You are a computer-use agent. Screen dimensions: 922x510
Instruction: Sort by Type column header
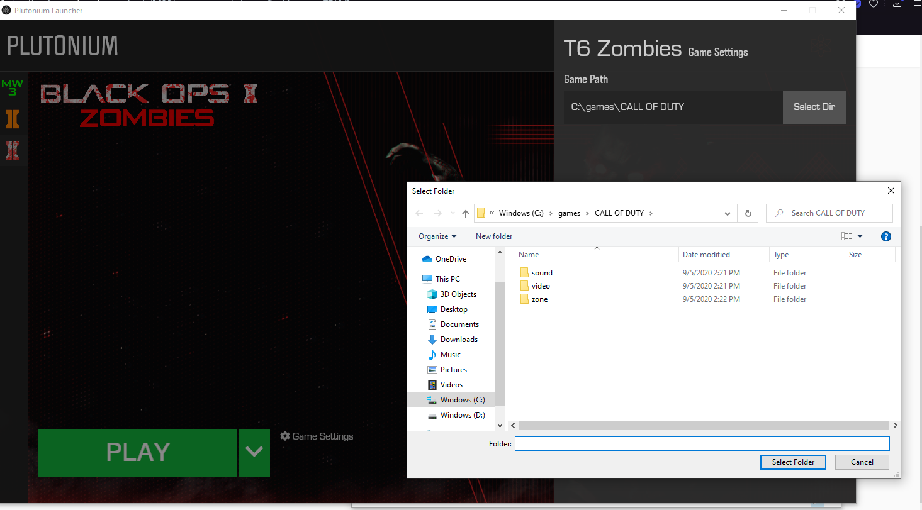click(x=781, y=255)
